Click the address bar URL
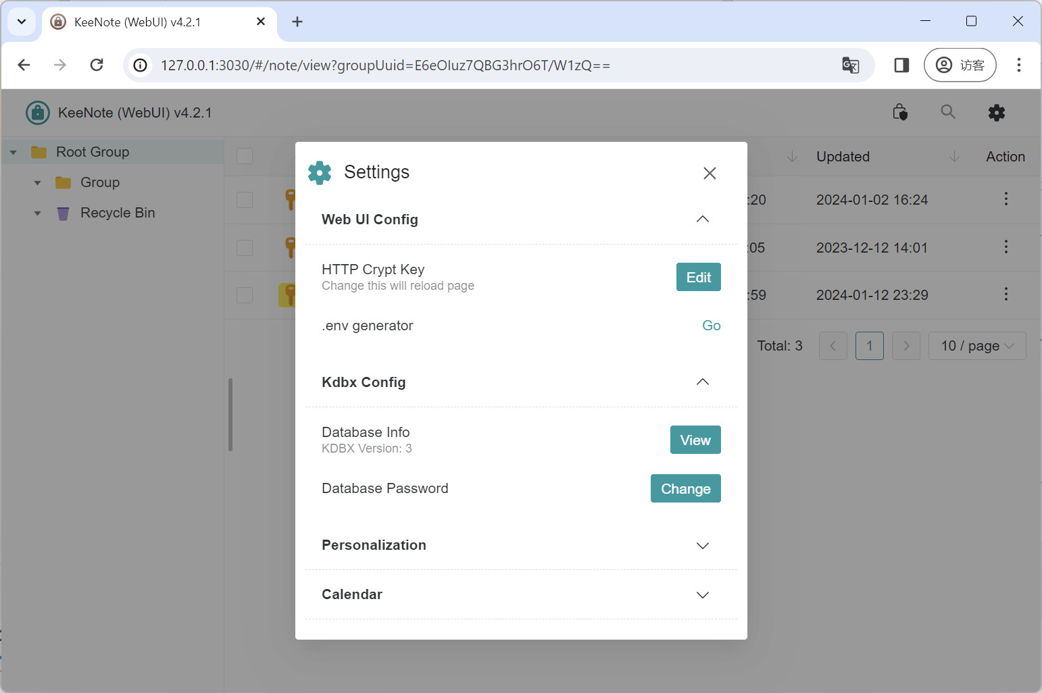Image resolution: width=1042 pixels, height=693 pixels. pos(385,66)
